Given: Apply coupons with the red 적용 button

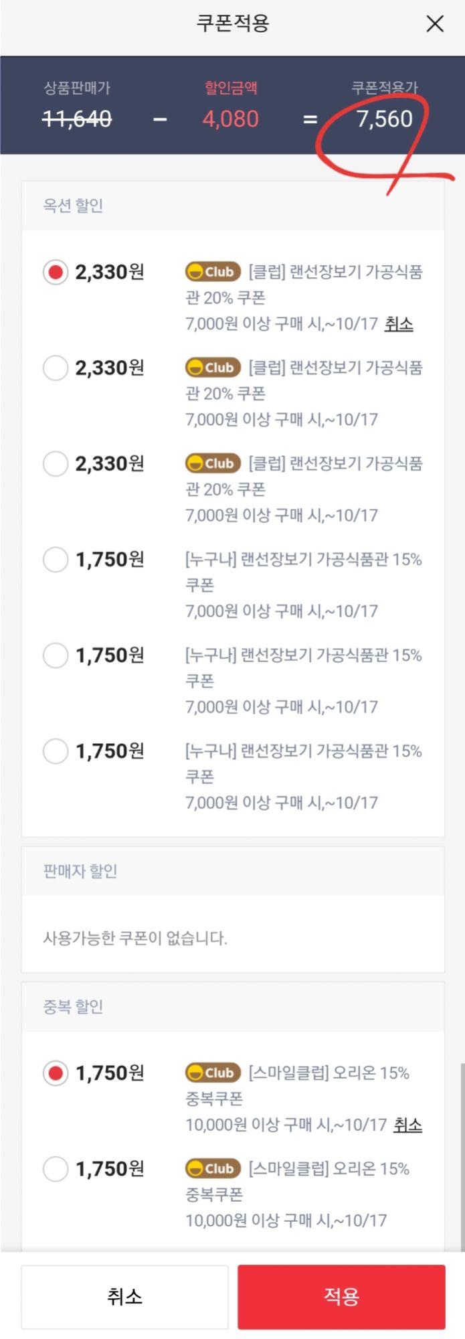Looking at the screenshot, I should (341, 1297).
